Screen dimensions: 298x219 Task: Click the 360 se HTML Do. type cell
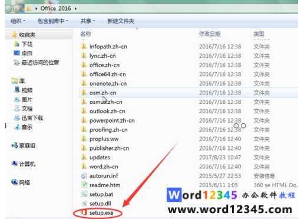point(276,185)
